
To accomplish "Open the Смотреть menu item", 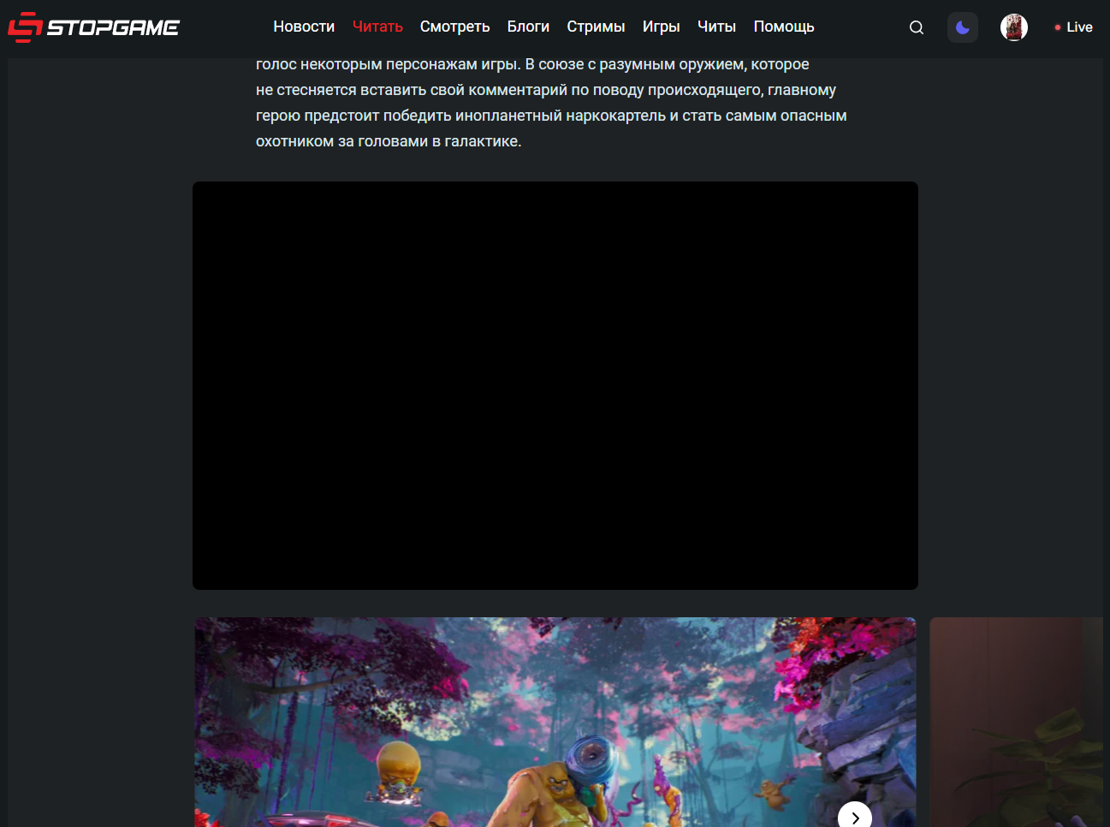I will 454,27.
